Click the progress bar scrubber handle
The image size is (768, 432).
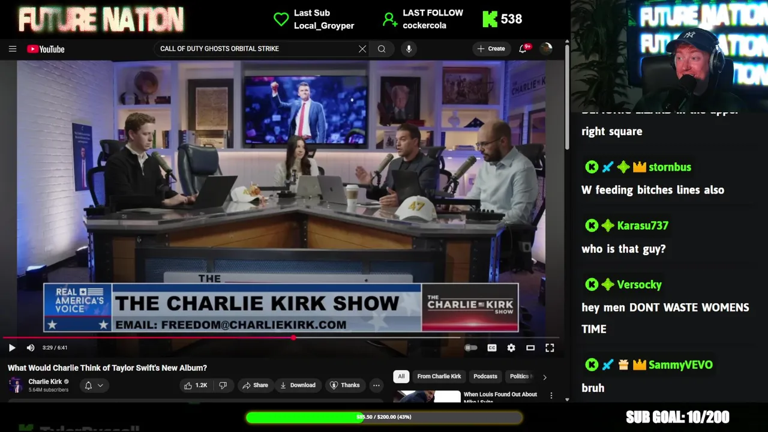(x=293, y=338)
